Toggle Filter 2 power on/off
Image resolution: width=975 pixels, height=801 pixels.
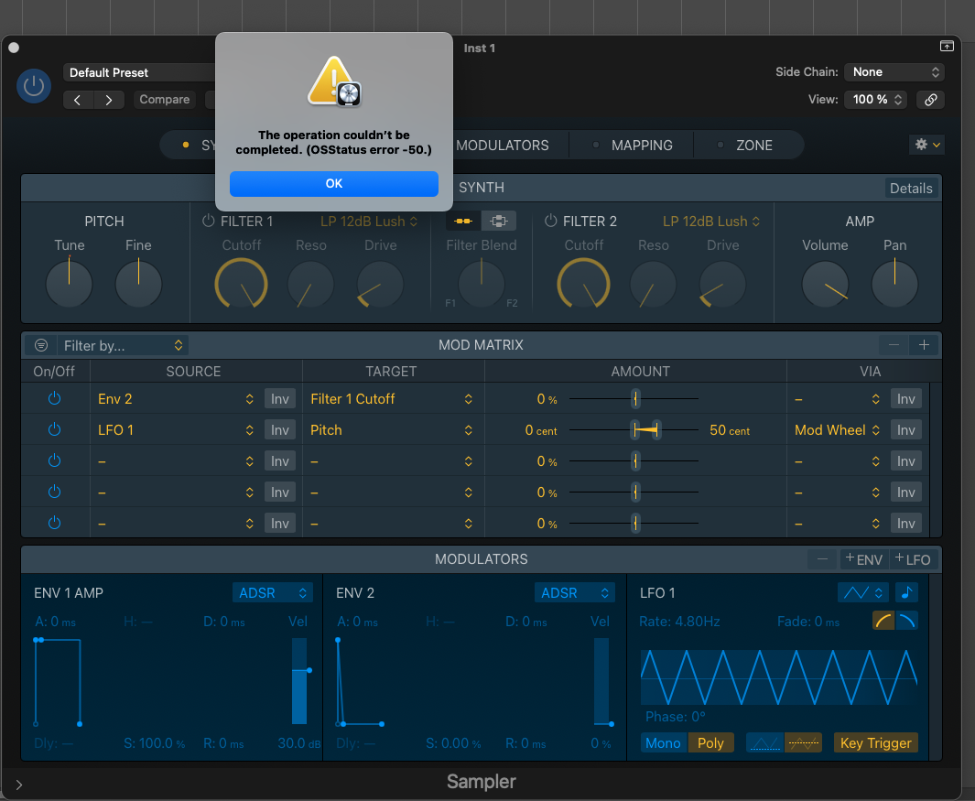(550, 221)
